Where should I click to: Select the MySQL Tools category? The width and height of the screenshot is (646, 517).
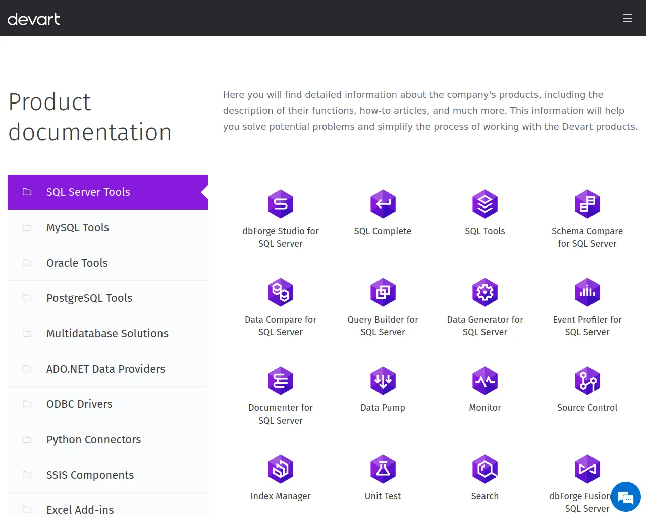(78, 228)
